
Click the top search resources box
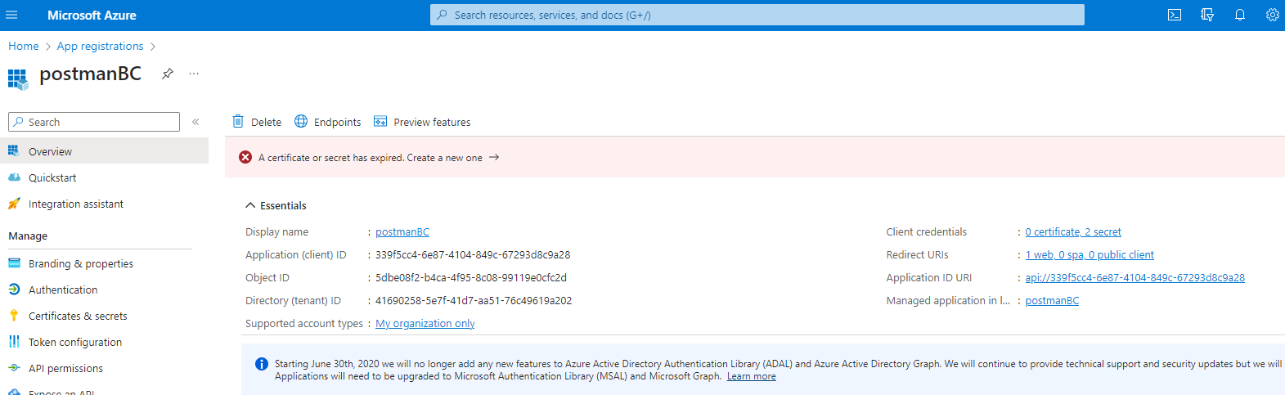[757, 15]
